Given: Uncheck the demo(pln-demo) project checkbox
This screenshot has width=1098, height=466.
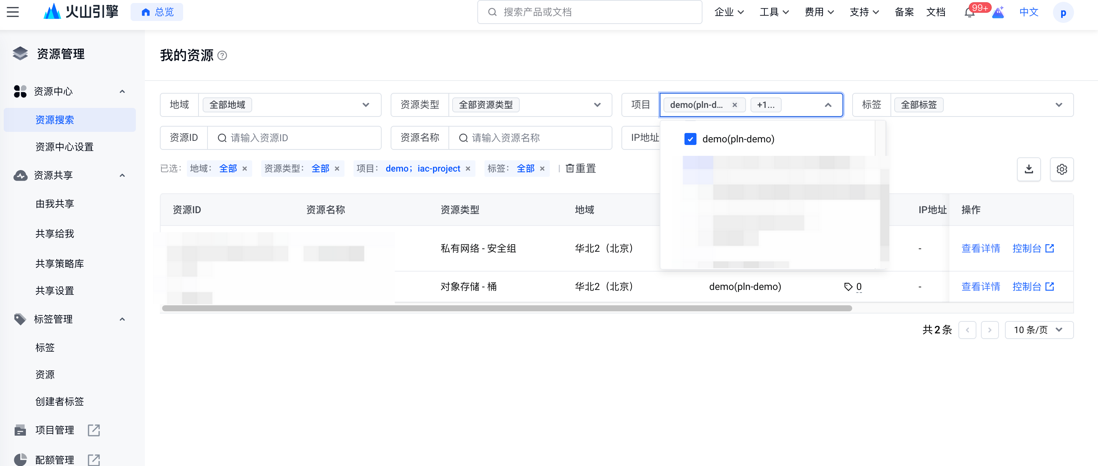Looking at the screenshot, I should (x=690, y=139).
